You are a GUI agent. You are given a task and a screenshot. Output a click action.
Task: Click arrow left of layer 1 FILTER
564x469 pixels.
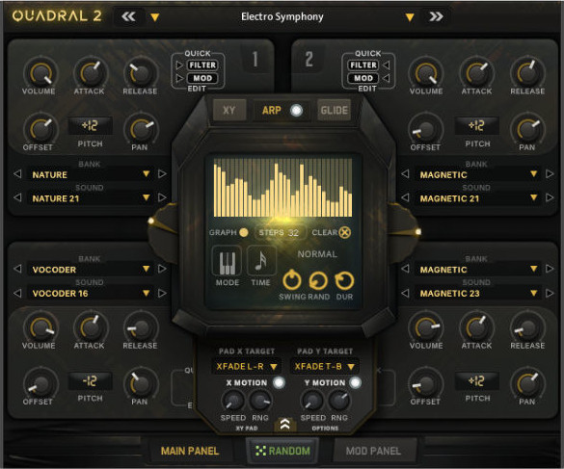click(179, 65)
